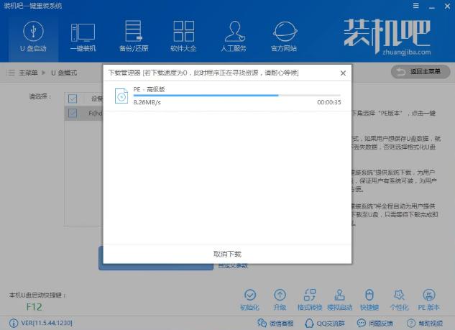Screen dimensions: 455x330
Task: Open the hamburger menu in title bar
Action: tap(416, 6)
